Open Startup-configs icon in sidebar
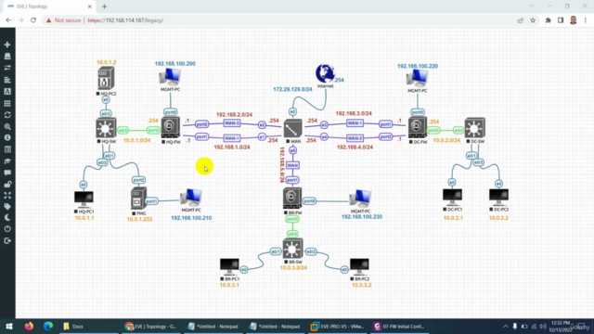Screen dimensions: 594x334 (7, 80)
